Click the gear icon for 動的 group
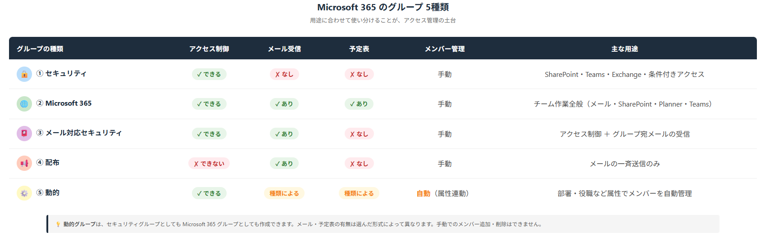Image resolution: width=765 pixels, height=241 pixels. click(x=24, y=193)
